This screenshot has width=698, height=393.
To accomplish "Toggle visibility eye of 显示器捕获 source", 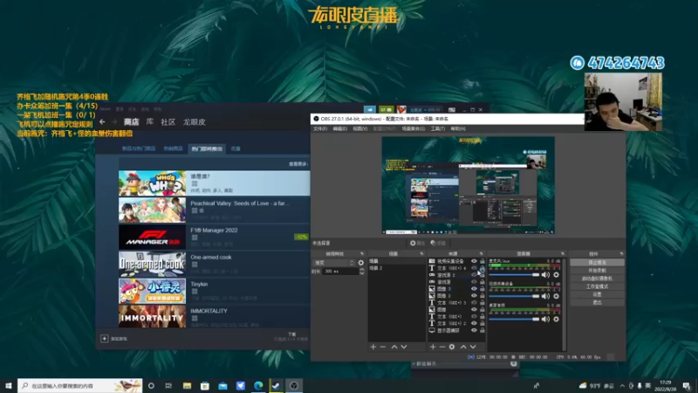I will pyautogui.click(x=474, y=330).
